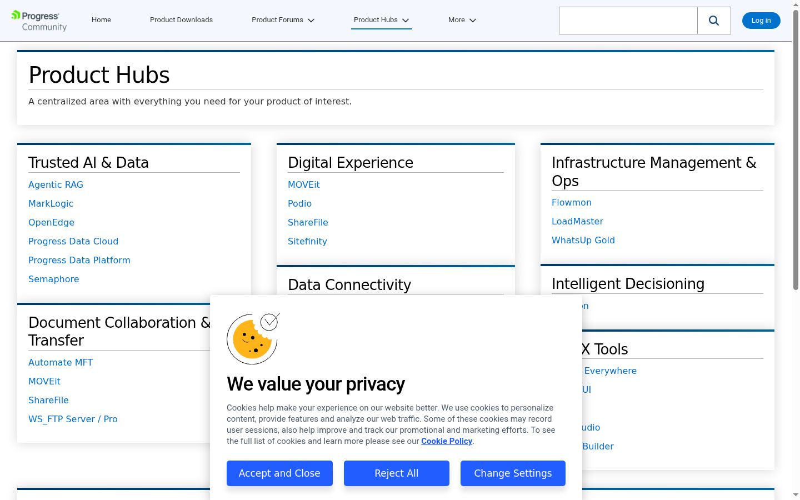Choose Reject All cookies
This screenshot has height=500, width=800.
coord(397,473)
